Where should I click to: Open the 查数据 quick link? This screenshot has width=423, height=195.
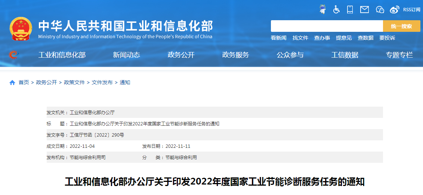pyautogui.click(x=365, y=38)
